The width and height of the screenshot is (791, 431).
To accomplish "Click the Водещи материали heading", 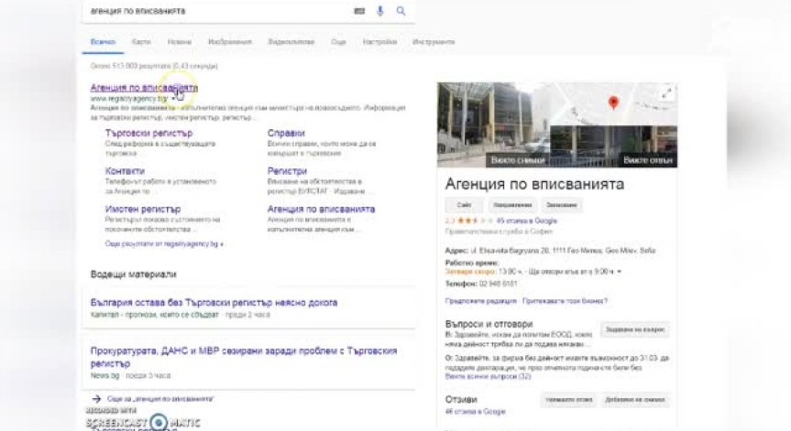I will [x=133, y=275].
